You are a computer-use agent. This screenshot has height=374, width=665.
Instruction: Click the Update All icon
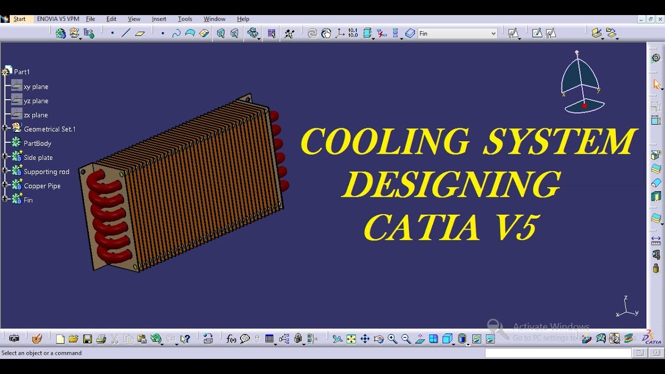click(x=312, y=33)
